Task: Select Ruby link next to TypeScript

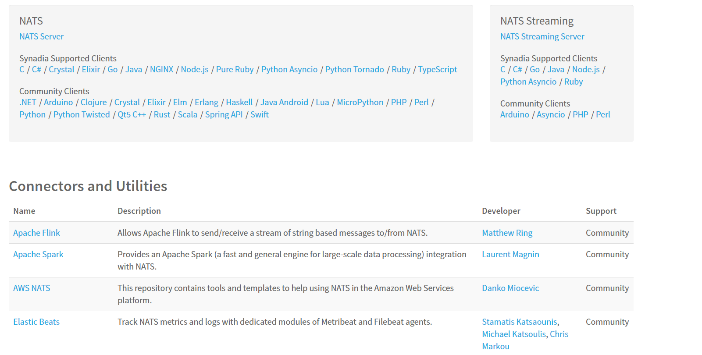Action: [401, 70]
